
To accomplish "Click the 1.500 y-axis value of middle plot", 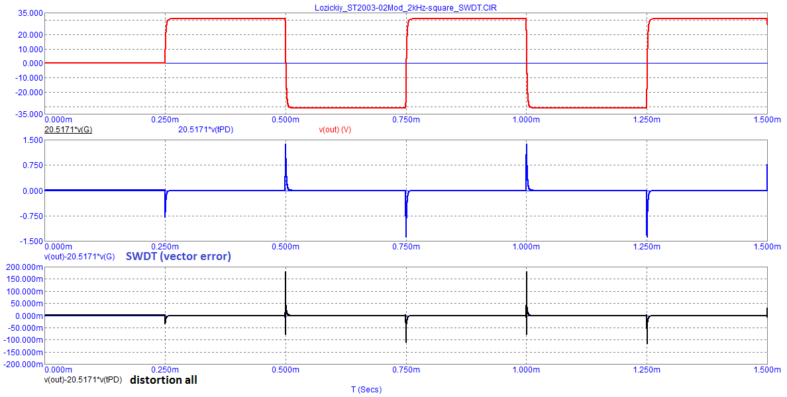I will pos(32,140).
